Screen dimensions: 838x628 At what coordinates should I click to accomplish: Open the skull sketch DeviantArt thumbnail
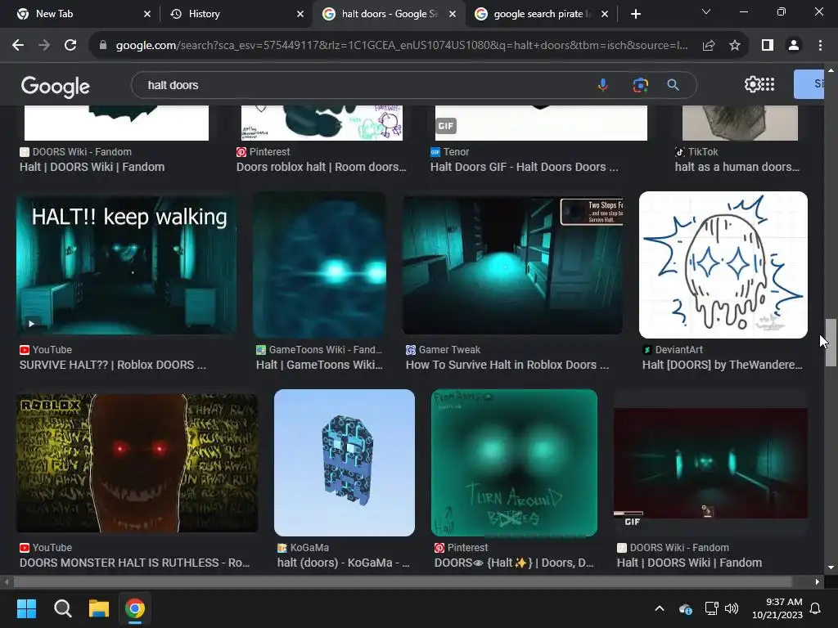723,264
